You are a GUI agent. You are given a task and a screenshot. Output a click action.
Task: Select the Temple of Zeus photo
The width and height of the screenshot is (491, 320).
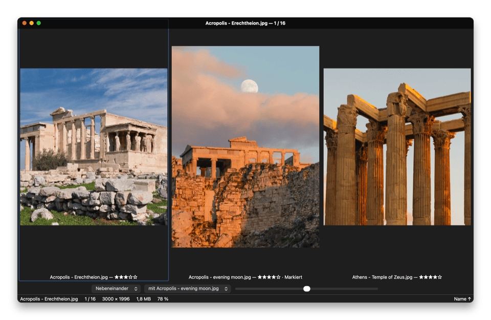[397, 146]
